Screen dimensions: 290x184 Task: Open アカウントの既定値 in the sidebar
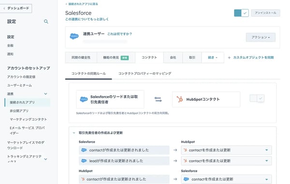[x=21, y=77]
